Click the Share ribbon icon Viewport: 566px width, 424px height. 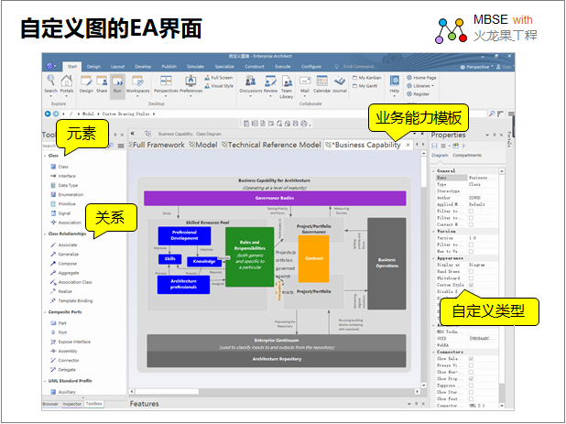(102, 80)
